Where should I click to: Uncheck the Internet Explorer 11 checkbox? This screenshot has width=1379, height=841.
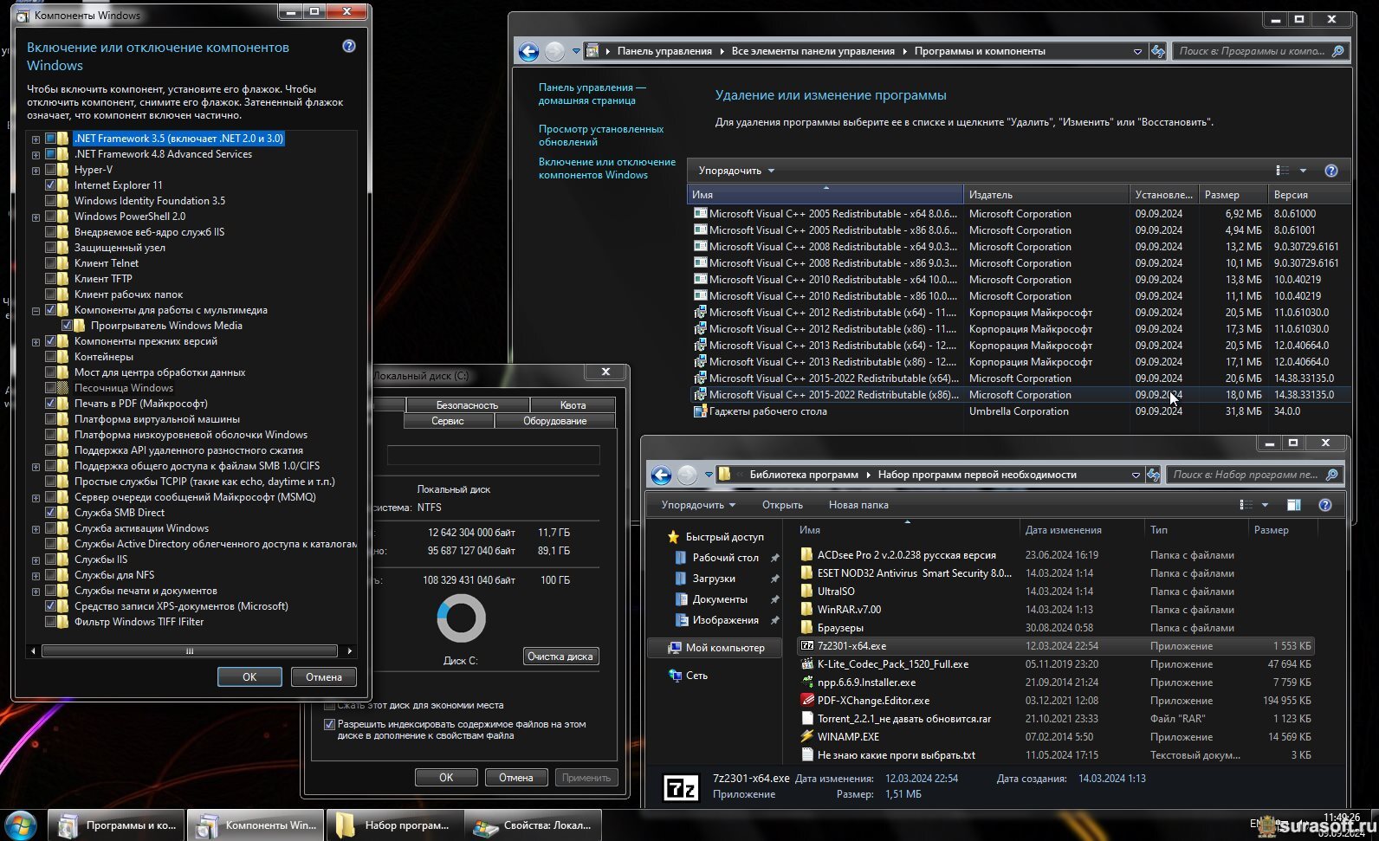pyautogui.click(x=51, y=185)
